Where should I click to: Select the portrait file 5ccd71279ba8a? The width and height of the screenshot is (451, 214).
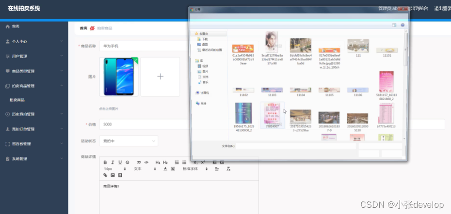(x=272, y=48)
